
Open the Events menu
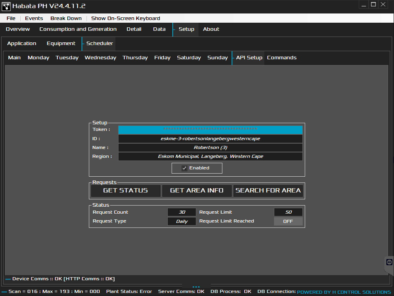pyautogui.click(x=34, y=18)
